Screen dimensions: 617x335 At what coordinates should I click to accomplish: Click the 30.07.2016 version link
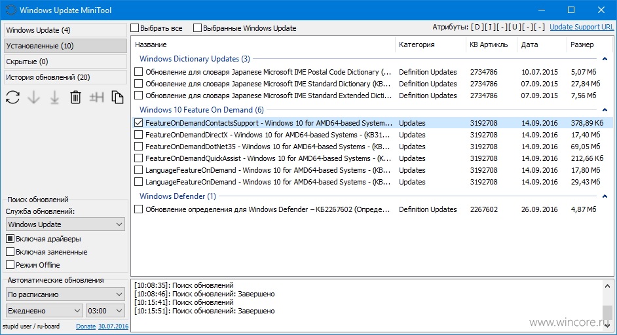[x=113, y=326]
